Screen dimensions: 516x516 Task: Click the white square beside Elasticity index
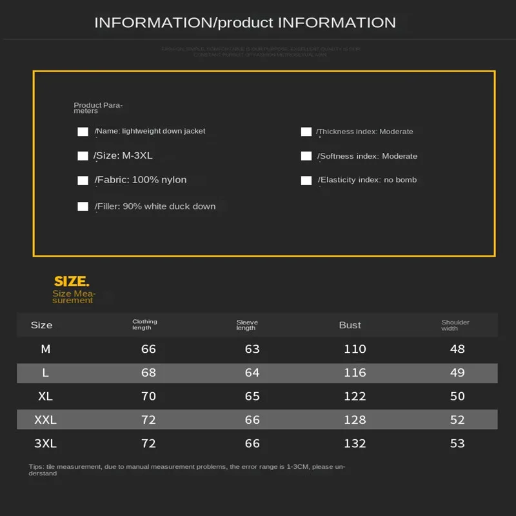coord(306,181)
